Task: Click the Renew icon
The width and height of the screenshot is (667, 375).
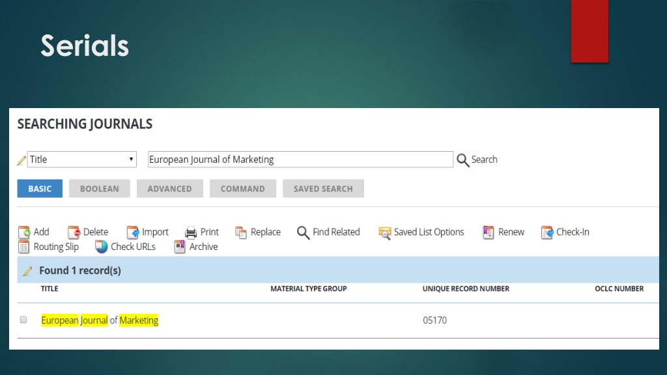Action: point(489,232)
